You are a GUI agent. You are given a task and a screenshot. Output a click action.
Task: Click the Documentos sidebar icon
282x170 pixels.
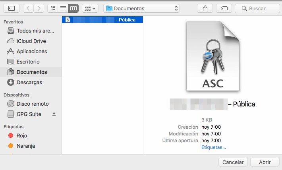[x=11, y=72]
